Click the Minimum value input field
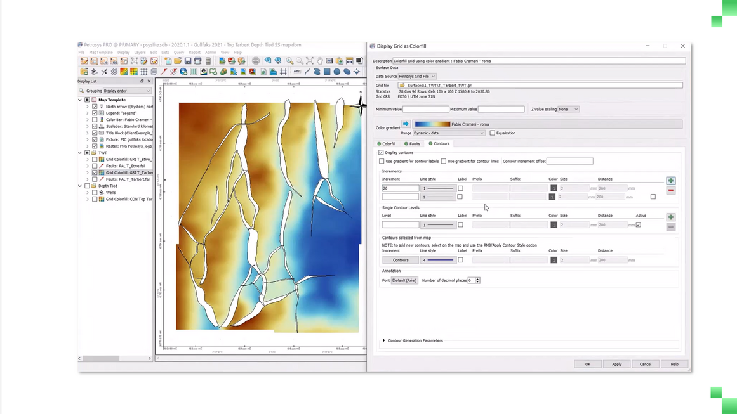 click(425, 109)
